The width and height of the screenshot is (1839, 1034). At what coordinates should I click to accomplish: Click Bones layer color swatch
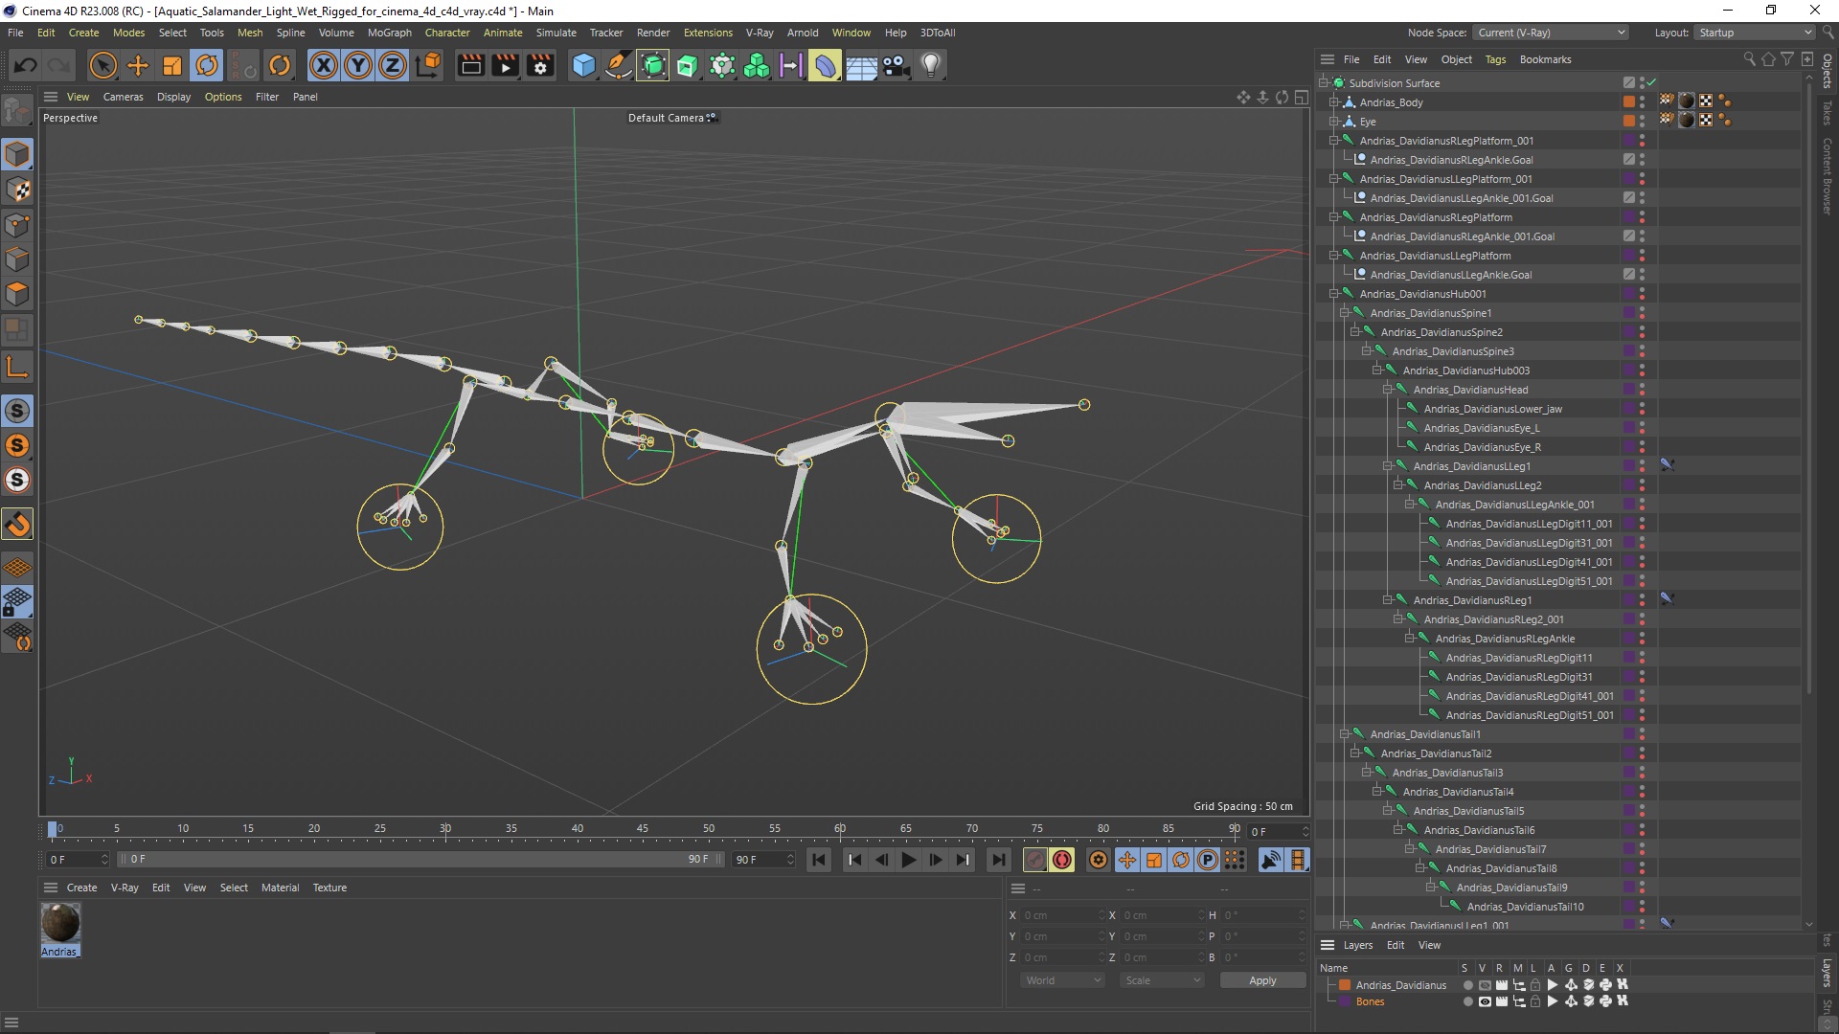(1345, 1001)
